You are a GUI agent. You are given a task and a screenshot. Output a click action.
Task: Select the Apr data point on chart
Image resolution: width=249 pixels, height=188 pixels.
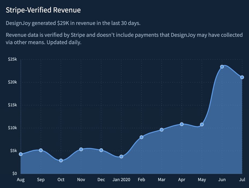click(x=182, y=124)
